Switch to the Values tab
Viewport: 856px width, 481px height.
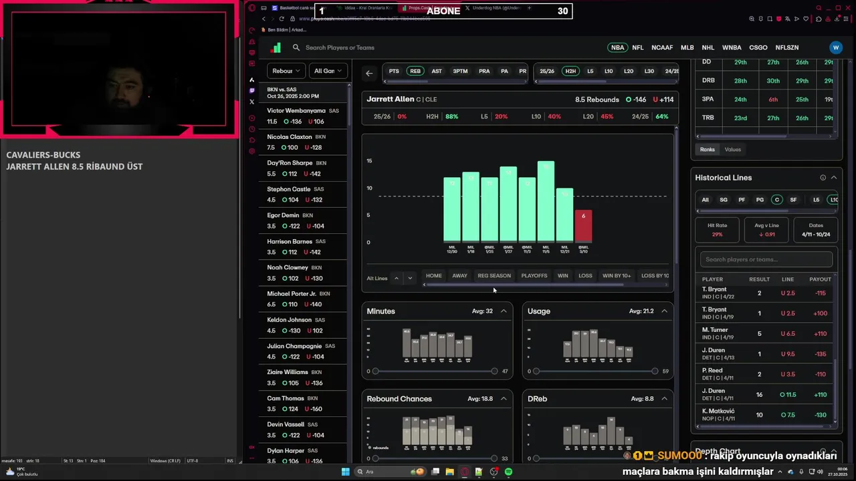(733, 150)
